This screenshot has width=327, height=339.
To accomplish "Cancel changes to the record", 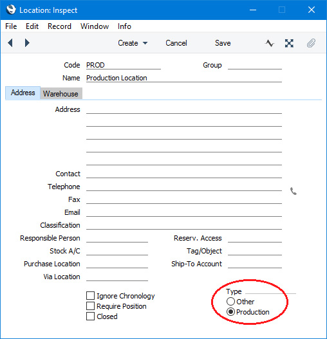I will click(x=176, y=43).
